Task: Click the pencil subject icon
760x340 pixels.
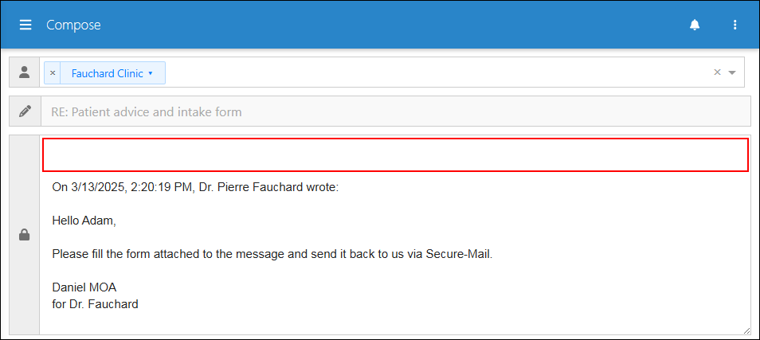Action: 24,111
